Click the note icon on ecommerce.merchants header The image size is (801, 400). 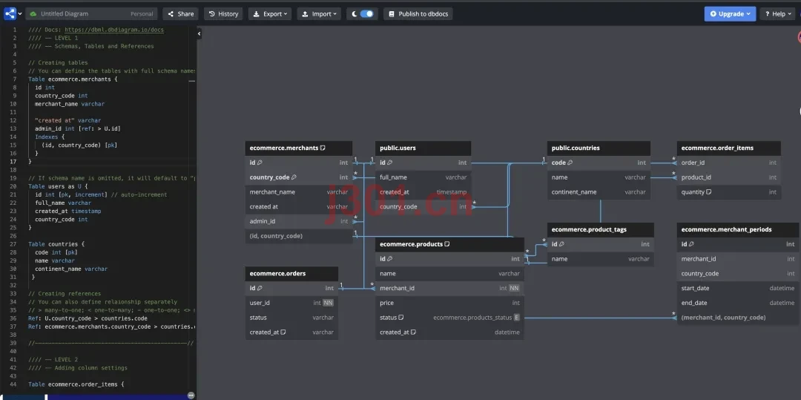pyautogui.click(x=323, y=148)
